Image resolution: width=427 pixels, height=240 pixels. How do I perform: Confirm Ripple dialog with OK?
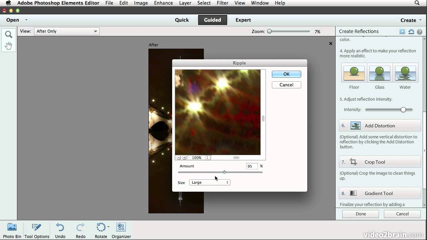(287, 74)
